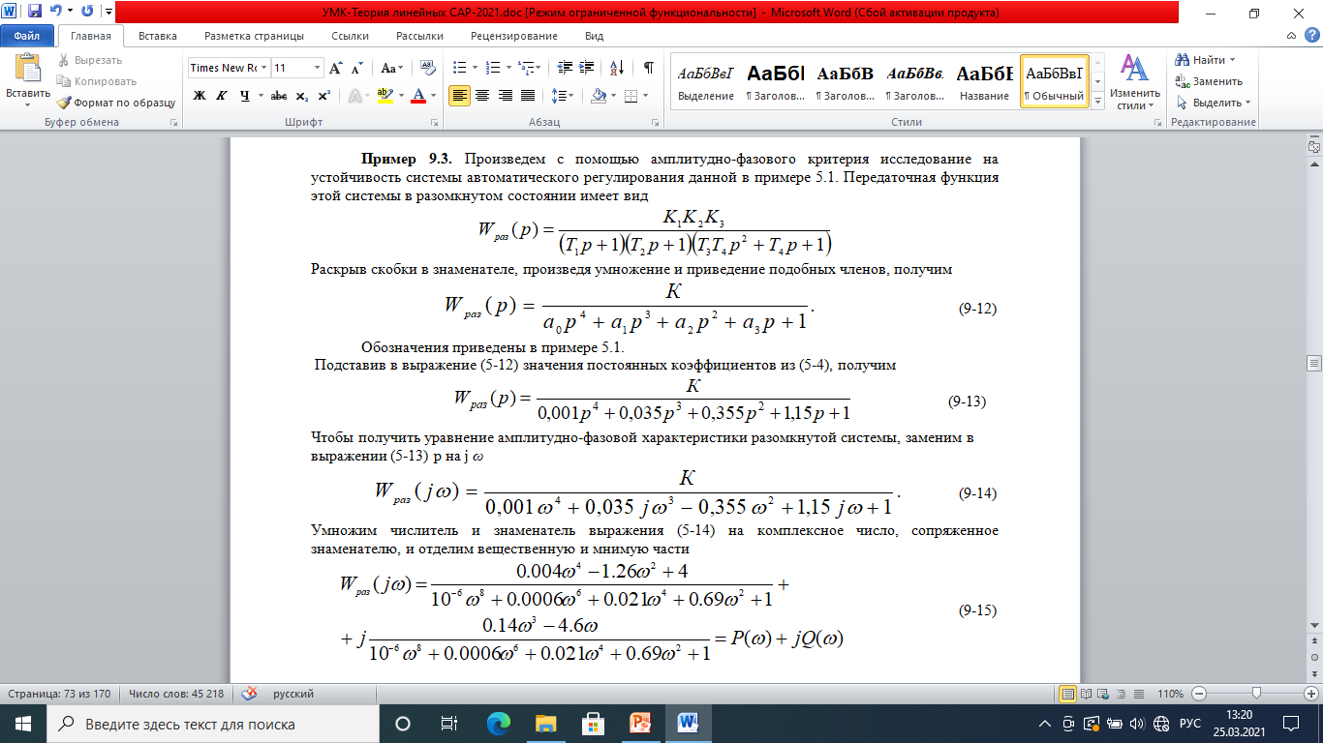Viewport: 1323px width, 743px height.
Task: Toggle underline (Ч) formatting
Action: click(x=244, y=95)
